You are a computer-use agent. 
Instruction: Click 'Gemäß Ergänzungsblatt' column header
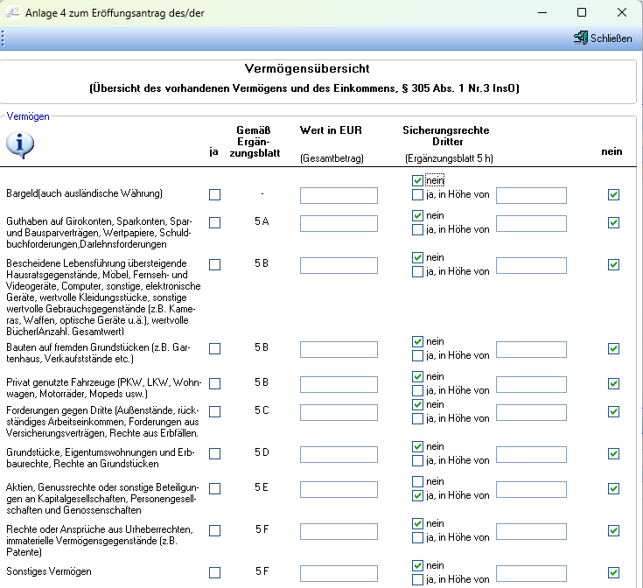pyautogui.click(x=255, y=142)
